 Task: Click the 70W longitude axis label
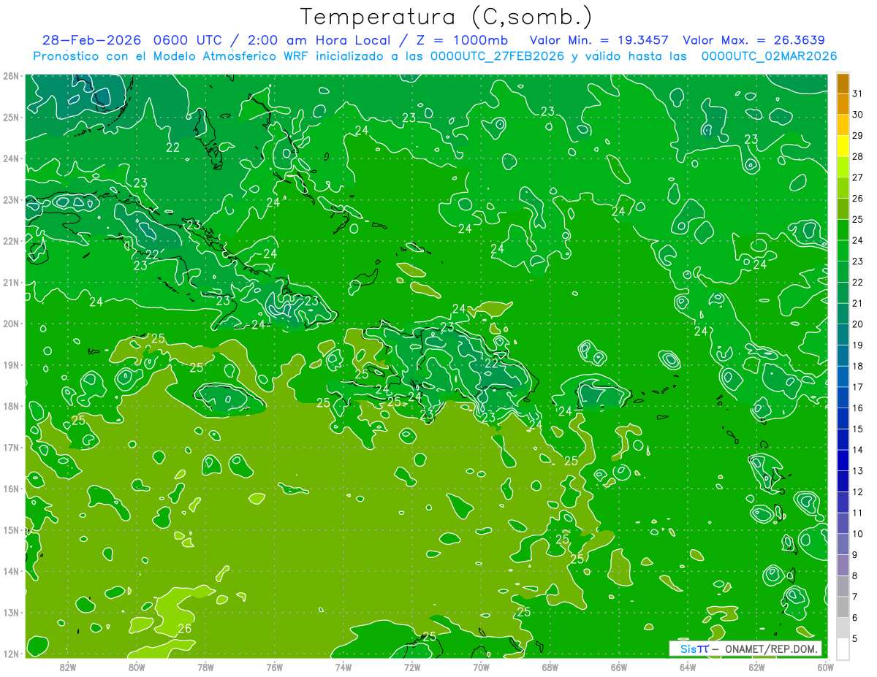point(481,667)
